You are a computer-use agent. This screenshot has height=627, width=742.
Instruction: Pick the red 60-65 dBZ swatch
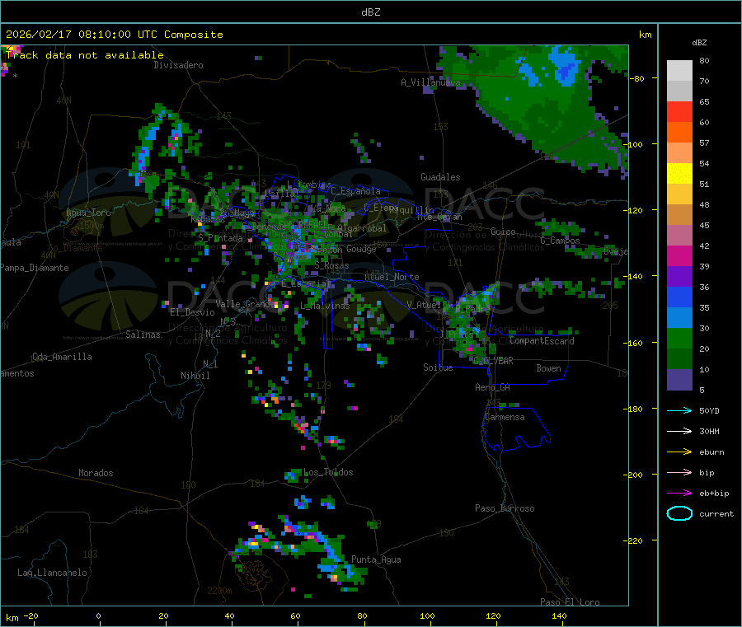pyautogui.click(x=679, y=111)
